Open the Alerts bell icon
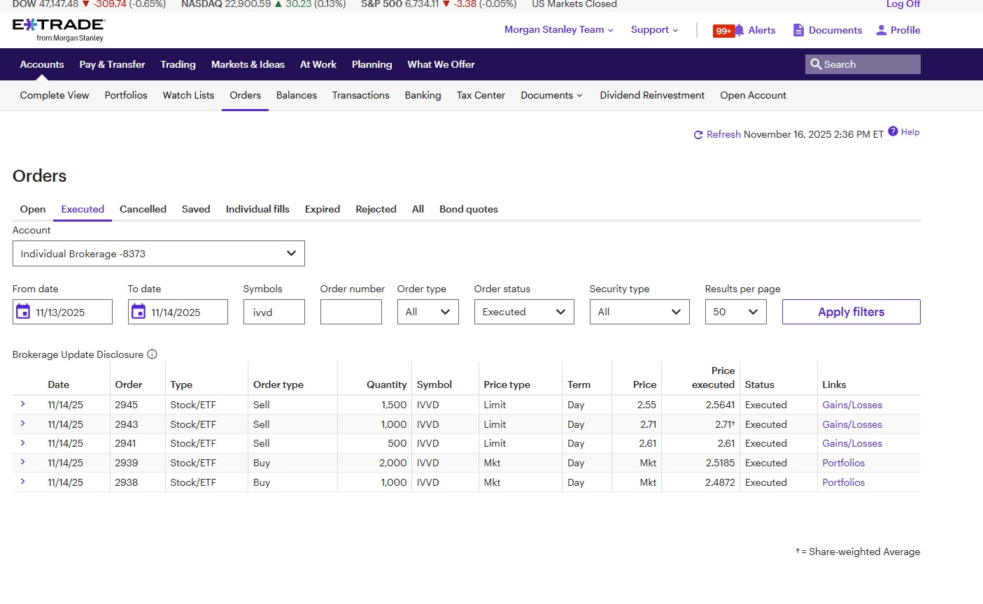Screen dimensions: 983x604 point(739,30)
